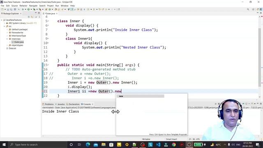
Task: Collapse the src folder node
Action: tap(5, 26)
